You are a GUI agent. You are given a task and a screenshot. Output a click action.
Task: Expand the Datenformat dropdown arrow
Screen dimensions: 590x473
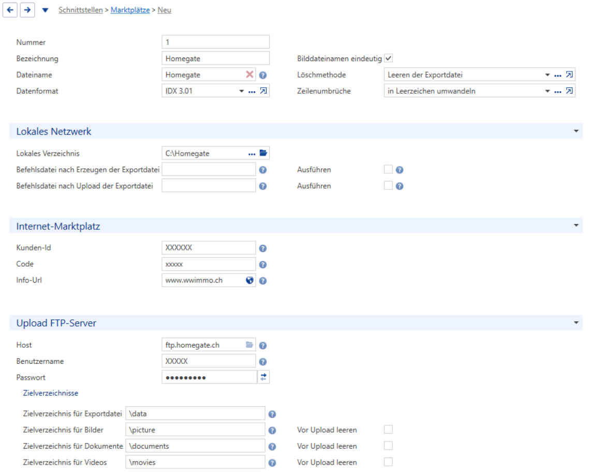pos(242,91)
